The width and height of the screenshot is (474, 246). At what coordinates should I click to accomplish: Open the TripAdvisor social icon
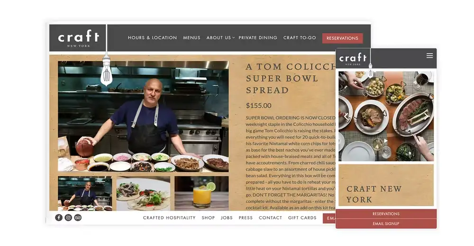click(78, 218)
